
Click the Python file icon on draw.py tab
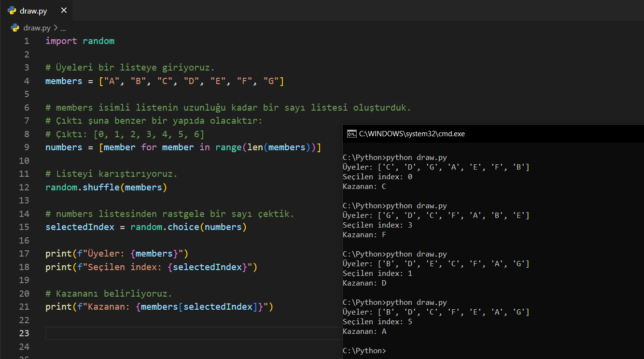(x=12, y=10)
